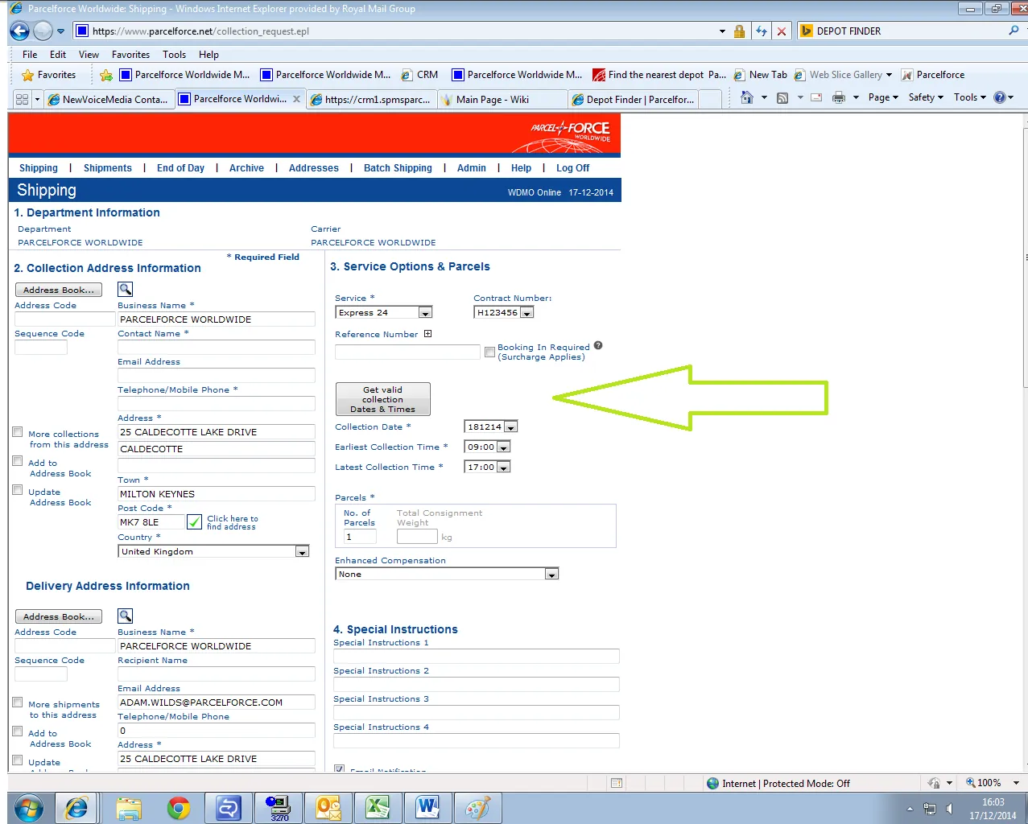Click the RSS feeds icon in command bar

782,97
